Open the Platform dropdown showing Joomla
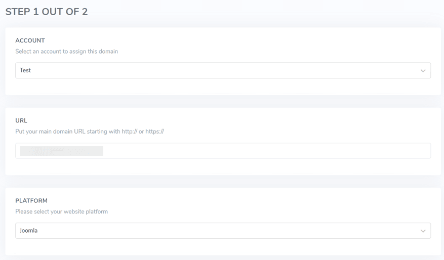Viewport: 444px width, 260px height. pyautogui.click(x=223, y=231)
